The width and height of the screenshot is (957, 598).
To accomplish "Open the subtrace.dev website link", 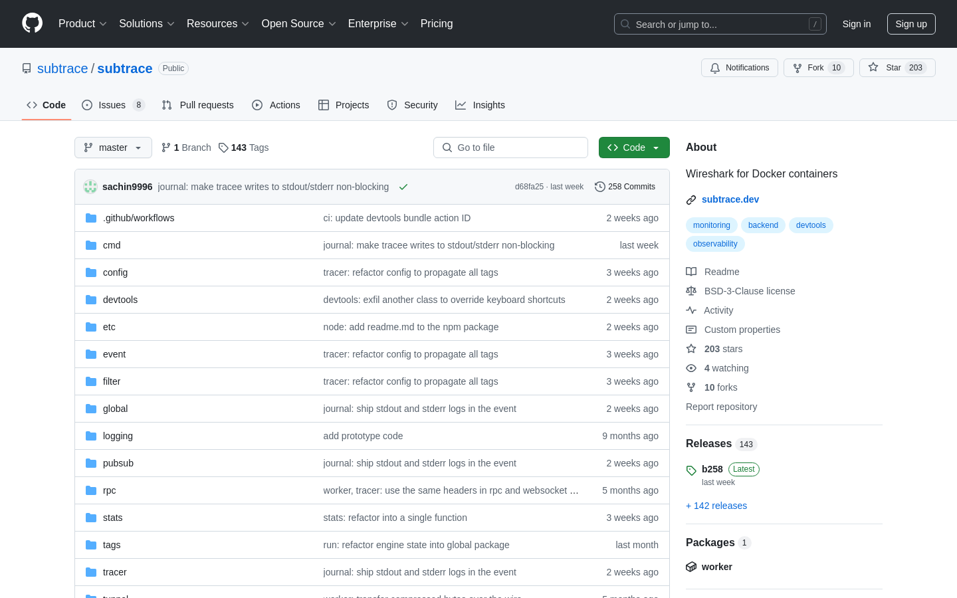I will pyautogui.click(x=730, y=199).
